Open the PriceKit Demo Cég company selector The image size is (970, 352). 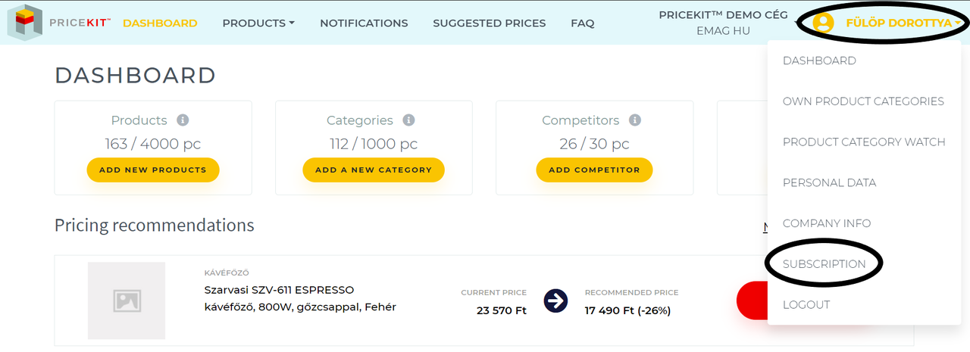pos(723,23)
